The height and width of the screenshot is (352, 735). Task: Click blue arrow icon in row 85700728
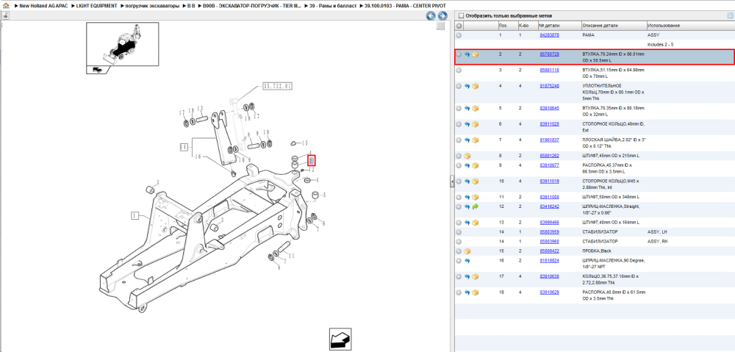[467, 54]
